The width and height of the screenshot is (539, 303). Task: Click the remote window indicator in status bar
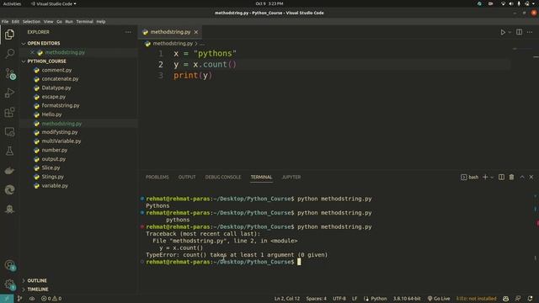[7, 299]
